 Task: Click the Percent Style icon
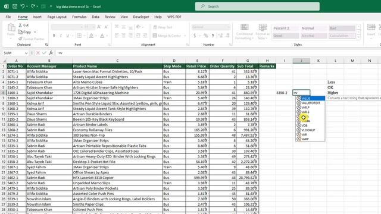click(206, 36)
